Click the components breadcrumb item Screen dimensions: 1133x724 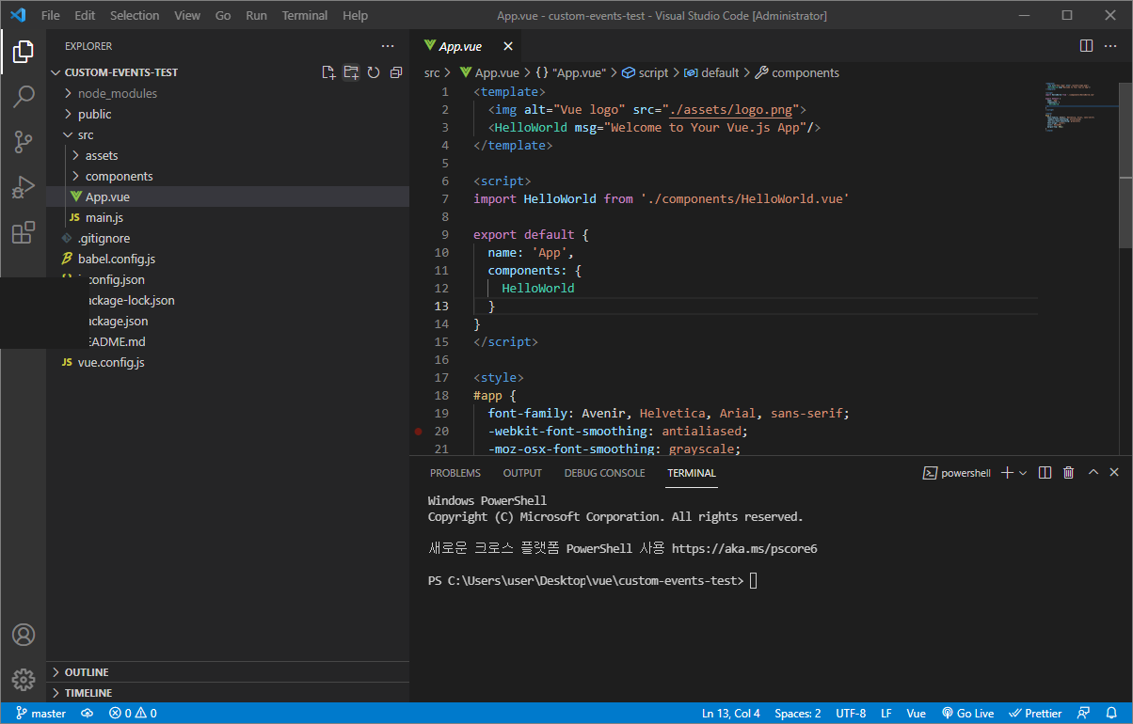coord(798,72)
